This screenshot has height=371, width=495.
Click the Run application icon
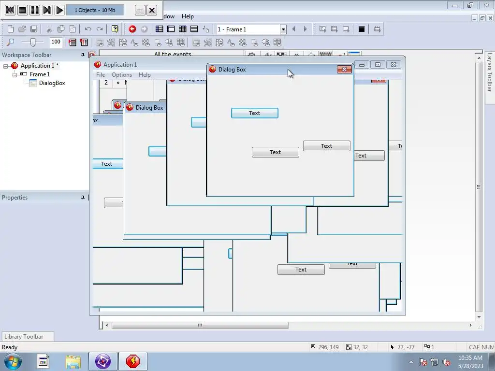[x=334, y=29]
